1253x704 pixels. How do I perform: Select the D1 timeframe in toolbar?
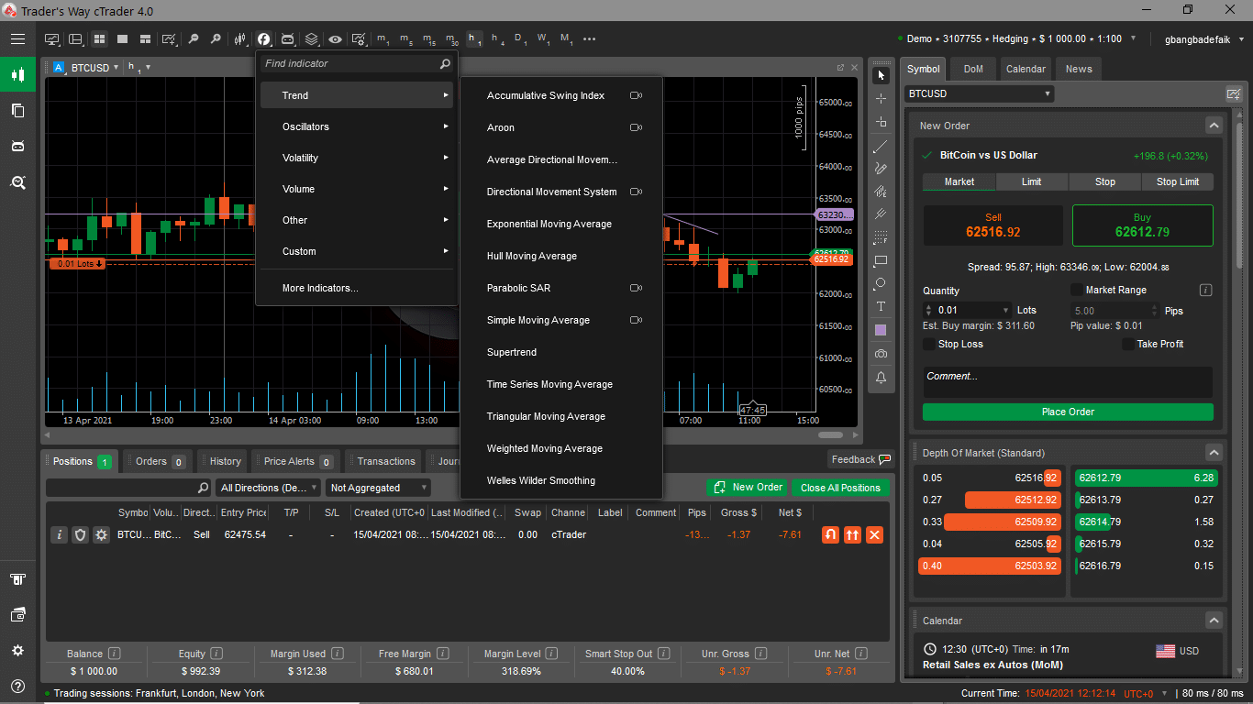point(519,39)
